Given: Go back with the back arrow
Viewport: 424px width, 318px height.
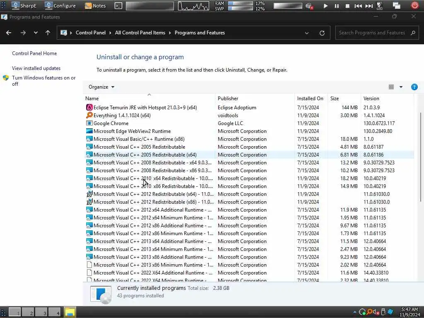Looking at the screenshot, I should [9, 33].
